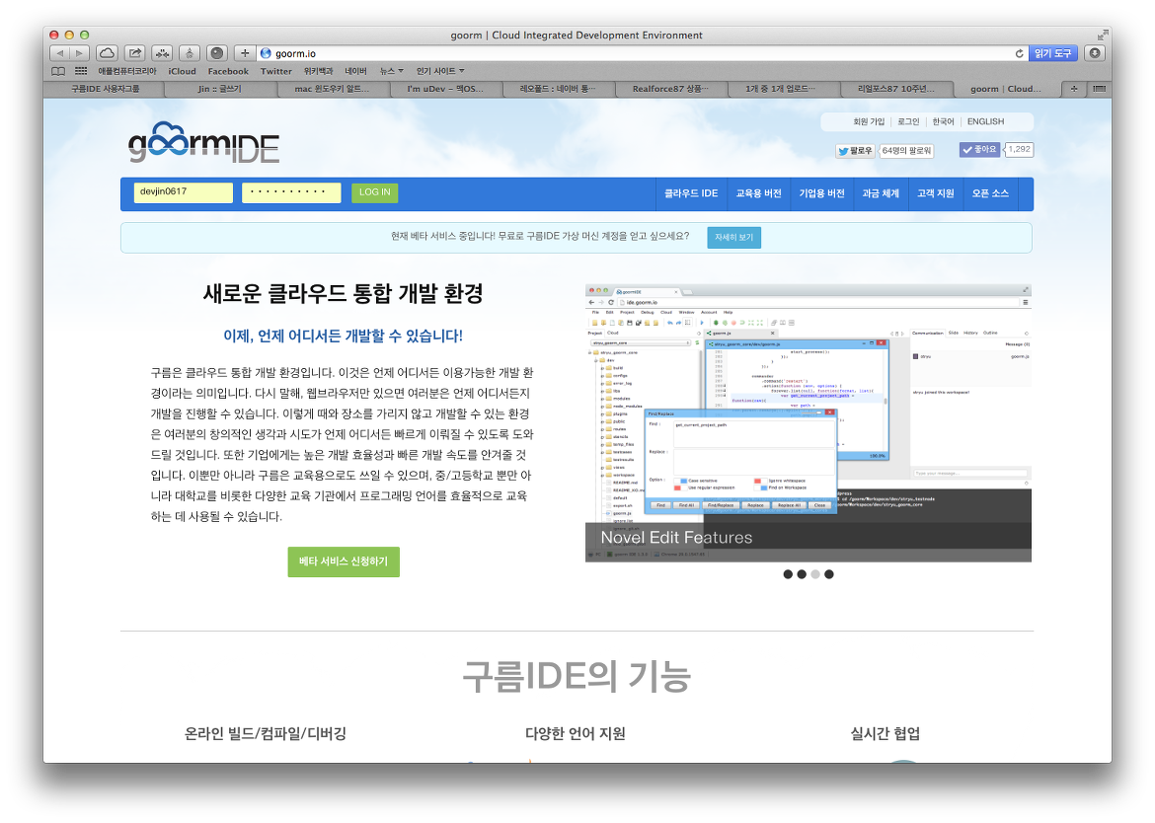
Task: Open Twitter bookmark
Action: pos(276,71)
